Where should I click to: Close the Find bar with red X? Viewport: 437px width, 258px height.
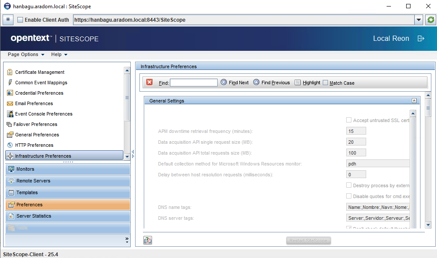point(149,82)
